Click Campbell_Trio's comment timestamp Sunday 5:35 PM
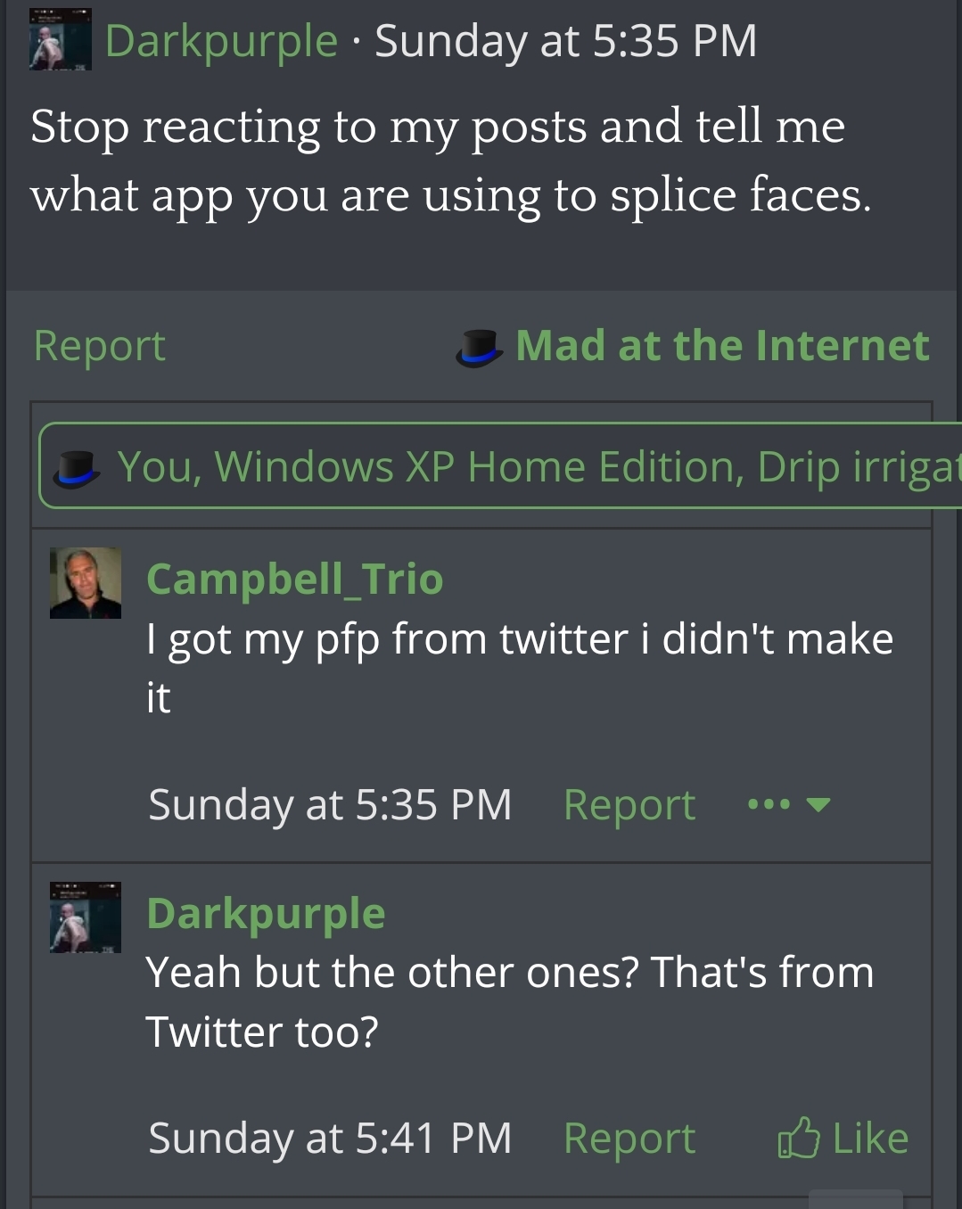This screenshot has height=1209, width=962. (330, 805)
